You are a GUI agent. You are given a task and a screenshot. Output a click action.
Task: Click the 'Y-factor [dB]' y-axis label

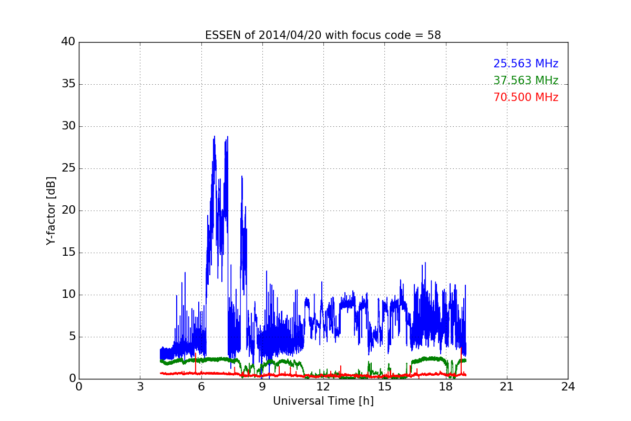[50, 210]
